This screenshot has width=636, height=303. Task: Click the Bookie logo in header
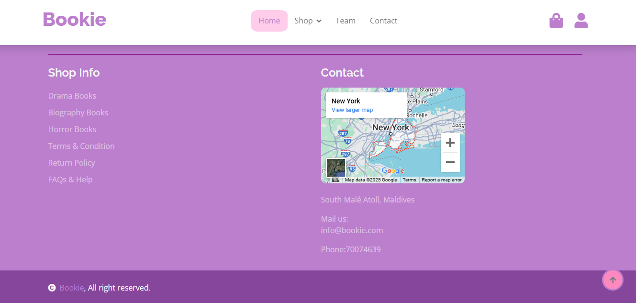75,20
